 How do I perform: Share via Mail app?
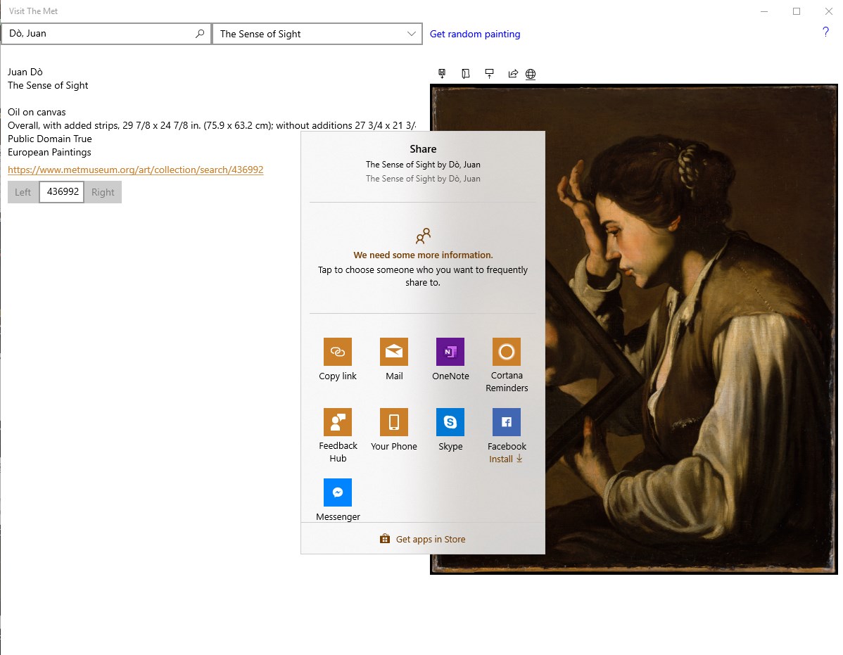394,359
